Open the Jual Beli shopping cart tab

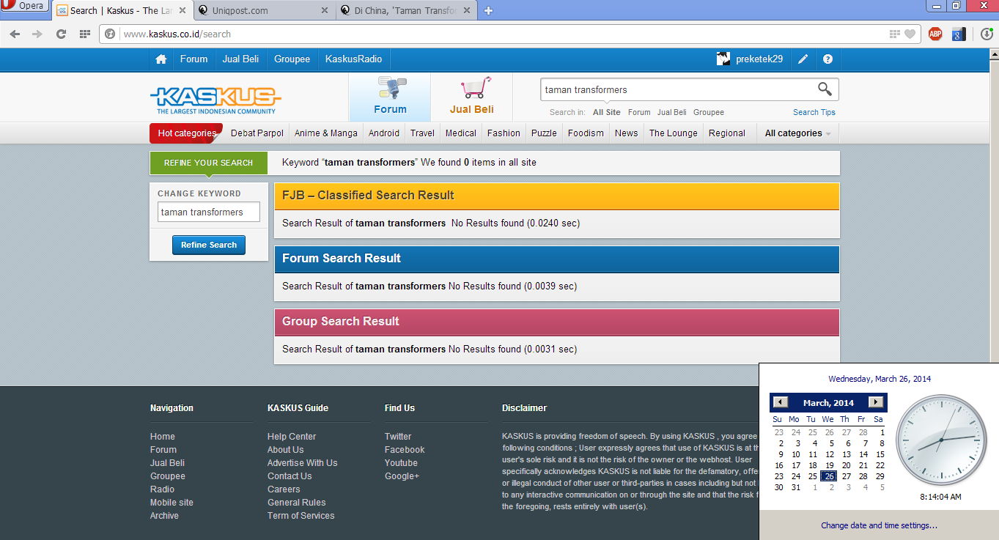[472, 97]
